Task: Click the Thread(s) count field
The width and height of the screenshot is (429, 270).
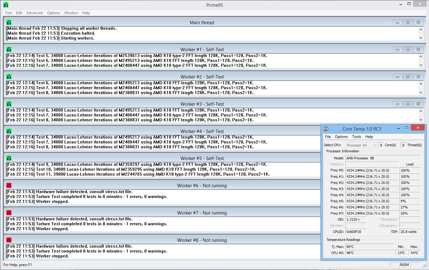Action: coord(403,145)
